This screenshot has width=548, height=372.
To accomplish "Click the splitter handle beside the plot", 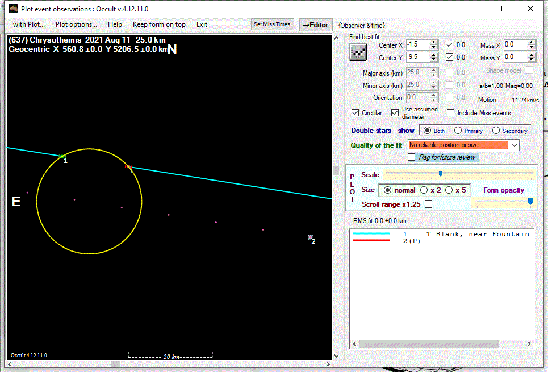I will click(x=336, y=170).
